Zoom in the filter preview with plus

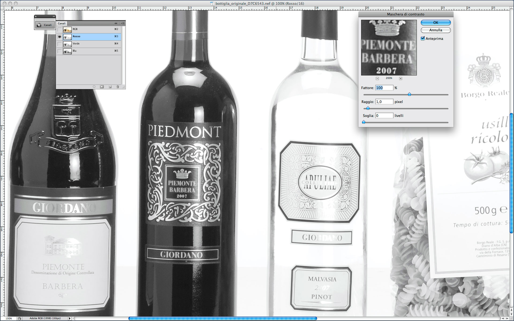pos(400,78)
